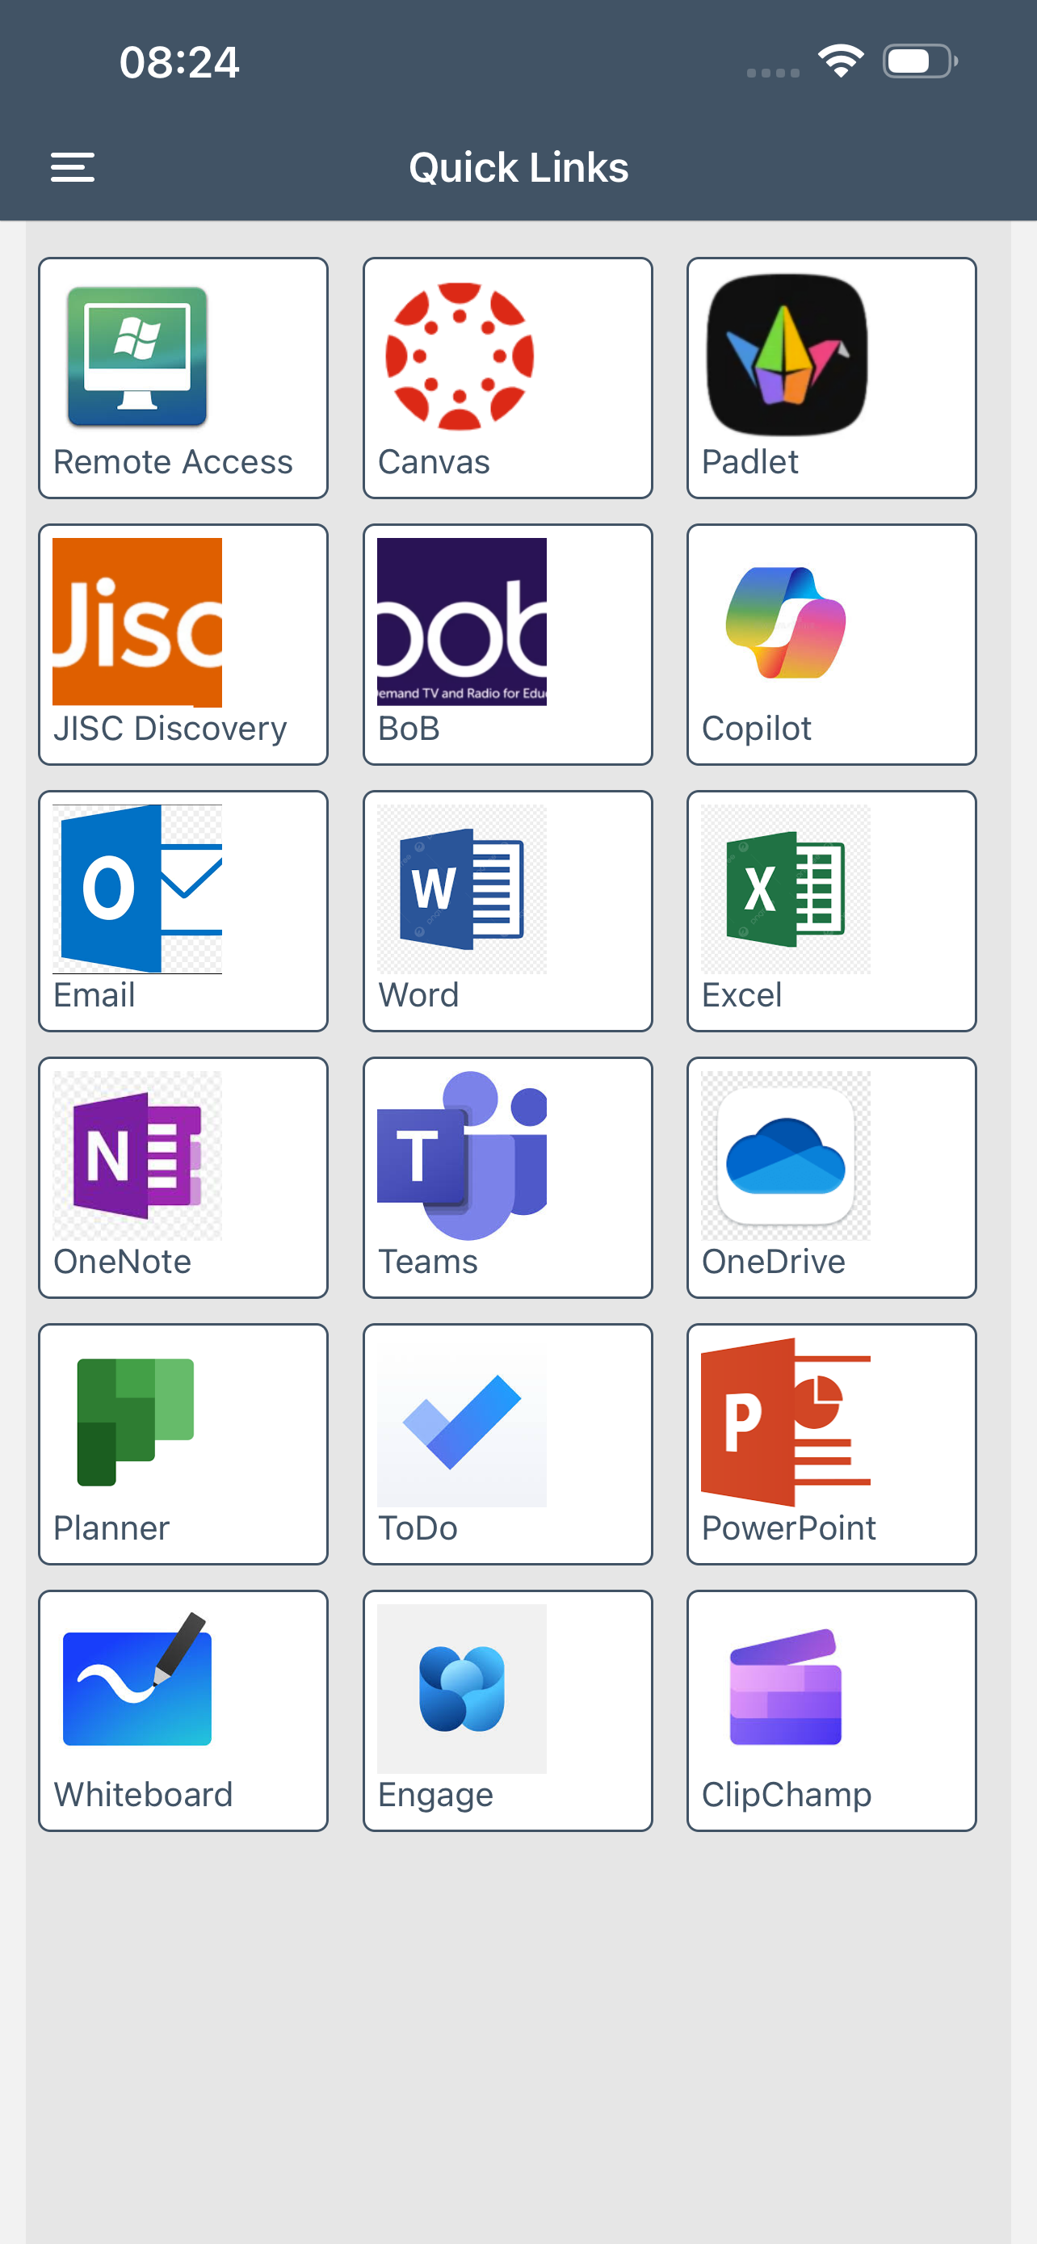
Task: Launch Copilot from its colorful icon
Action: tap(785, 622)
